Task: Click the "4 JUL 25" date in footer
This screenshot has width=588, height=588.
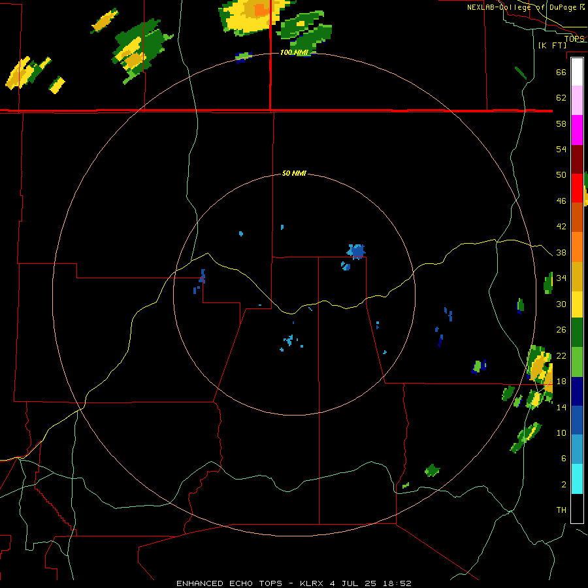Action: click(354, 583)
